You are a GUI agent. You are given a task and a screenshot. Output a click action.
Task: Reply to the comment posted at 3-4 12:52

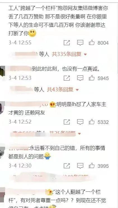coord(80,122)
